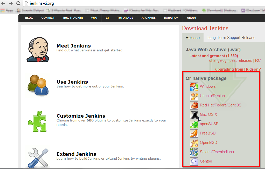This screenshot has height=169, width=265.
Task: Click the two-users Use Jenkins icon
Action: pyautogui.click(x=38, y=85)
